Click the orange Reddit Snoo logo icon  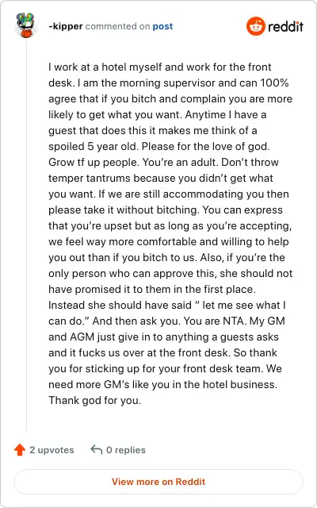255,26
